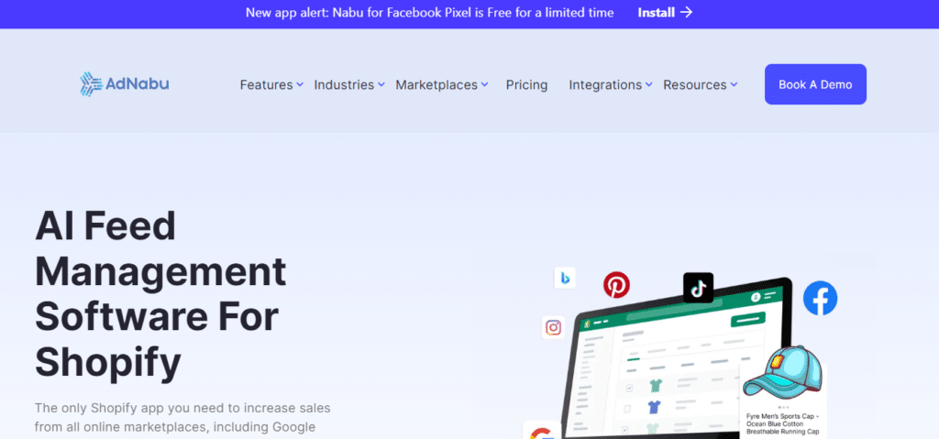The image size is (939, 439).
Task: Click the AdNabu logo
Action: (125, 84)
